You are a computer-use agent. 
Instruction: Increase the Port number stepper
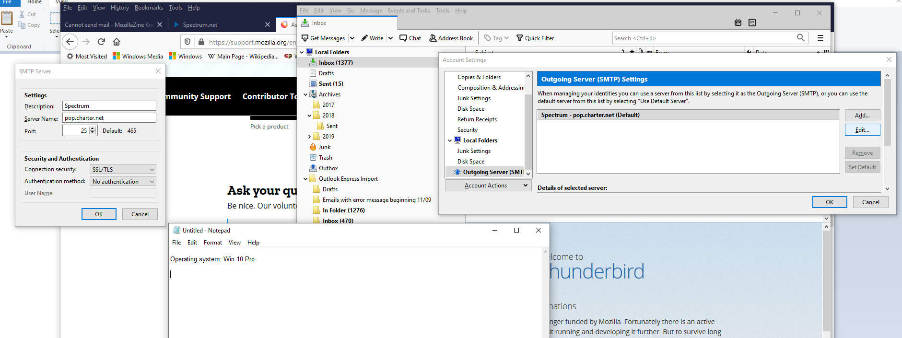click(93, 128)
